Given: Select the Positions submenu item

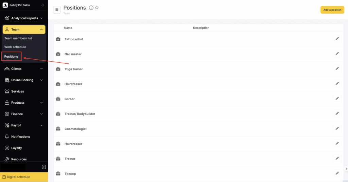Looking at the screenshot, I should tap(11, 57).
